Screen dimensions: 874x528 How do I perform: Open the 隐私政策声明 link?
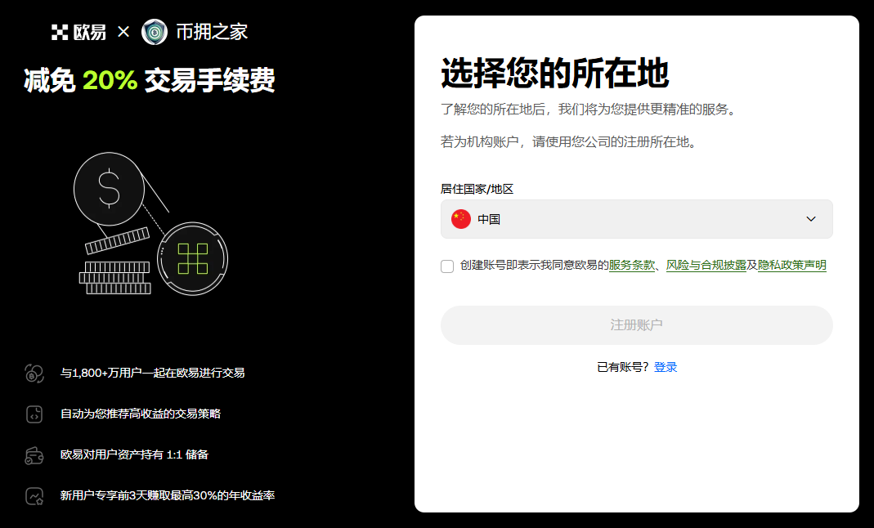[x=792, y=265]
